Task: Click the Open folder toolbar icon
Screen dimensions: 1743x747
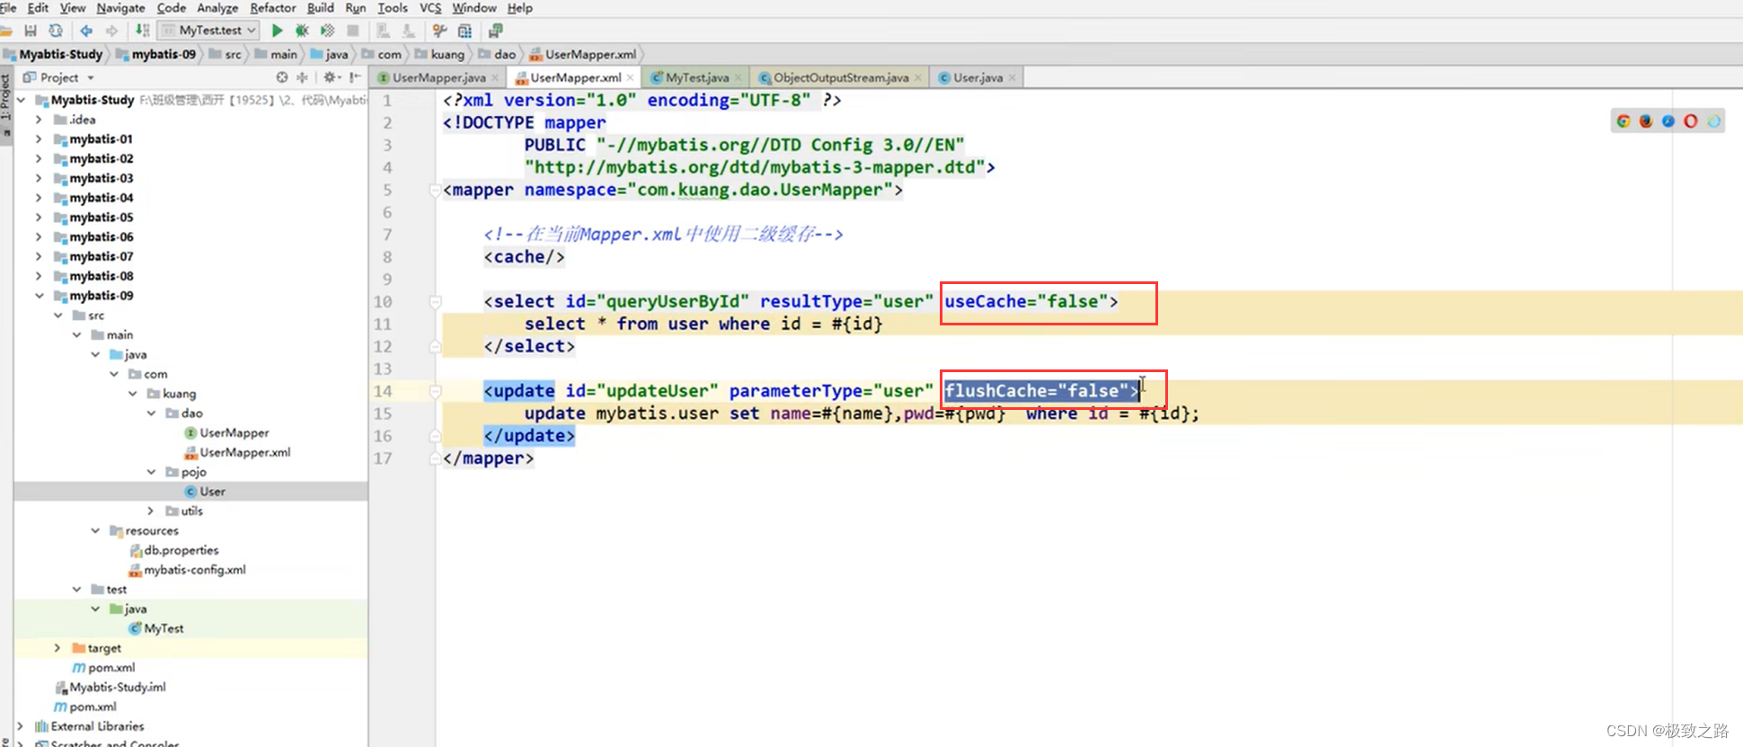Action: [x=5, y=31]
